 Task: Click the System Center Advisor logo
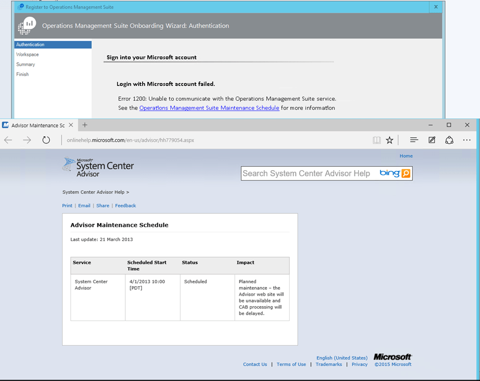(98, 167)
